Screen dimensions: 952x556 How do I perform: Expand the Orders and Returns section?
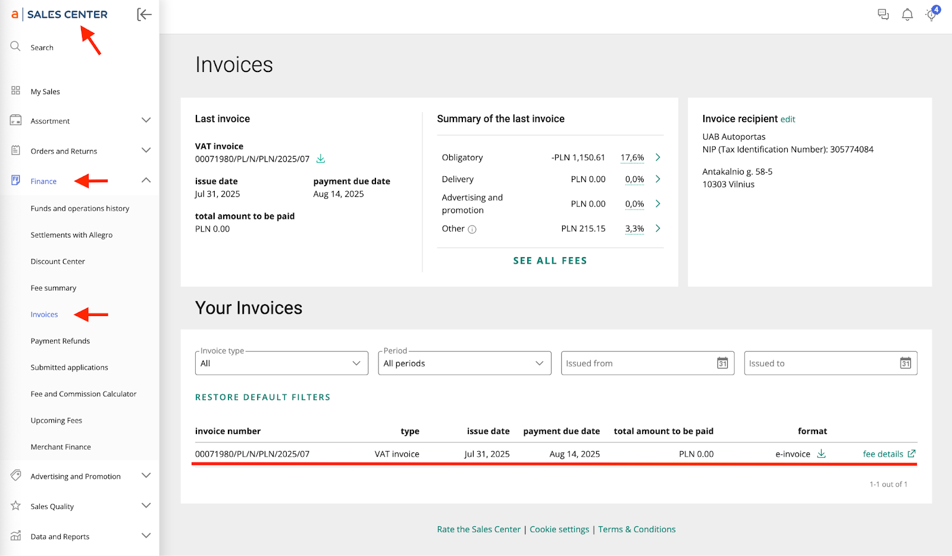pyautogui.click(x=146, y=150)
